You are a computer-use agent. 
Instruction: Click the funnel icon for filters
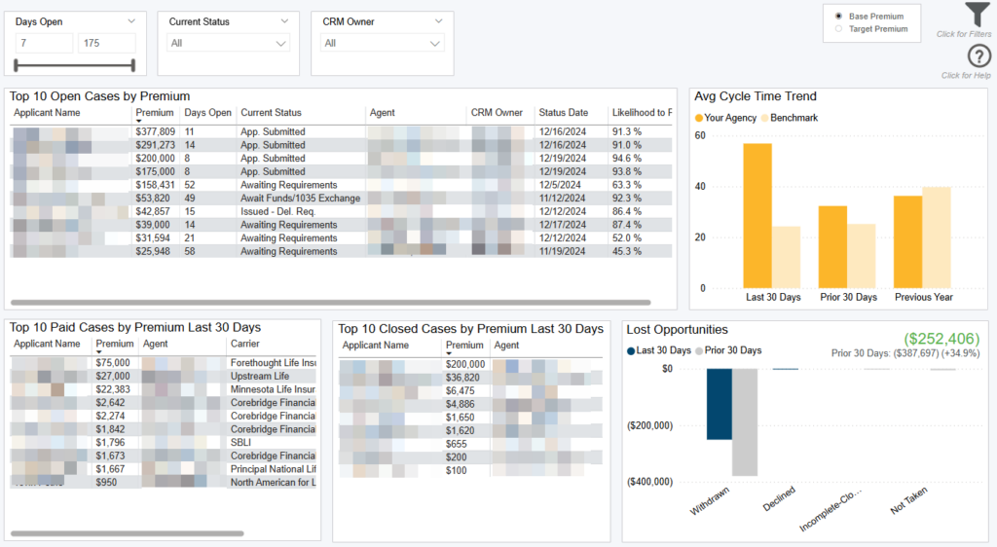(977, 15)
